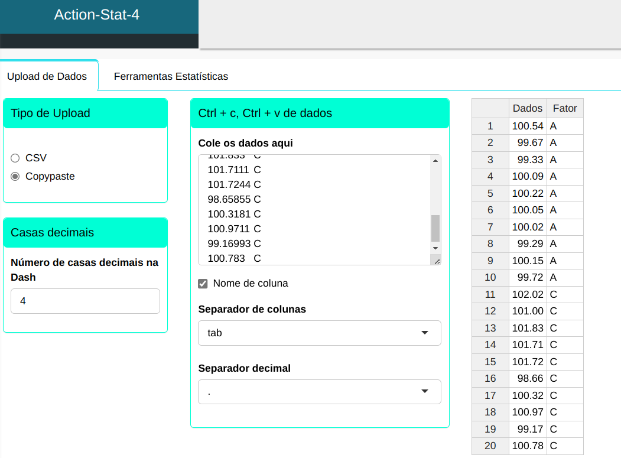621x458 pixels.
Task: Toggle the Nome de coluna checkbox
Action: coord(203,284)
